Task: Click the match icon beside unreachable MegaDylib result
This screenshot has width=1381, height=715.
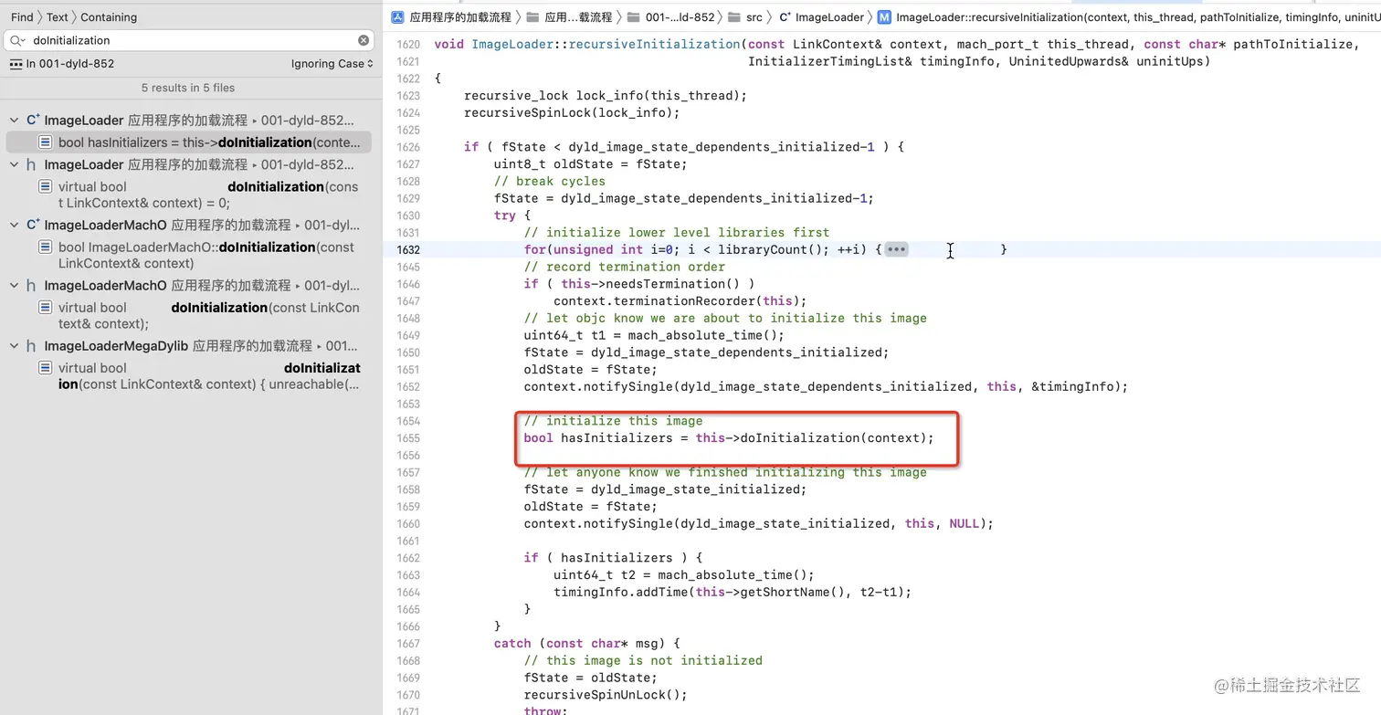Action: click(x=45, y=368)
